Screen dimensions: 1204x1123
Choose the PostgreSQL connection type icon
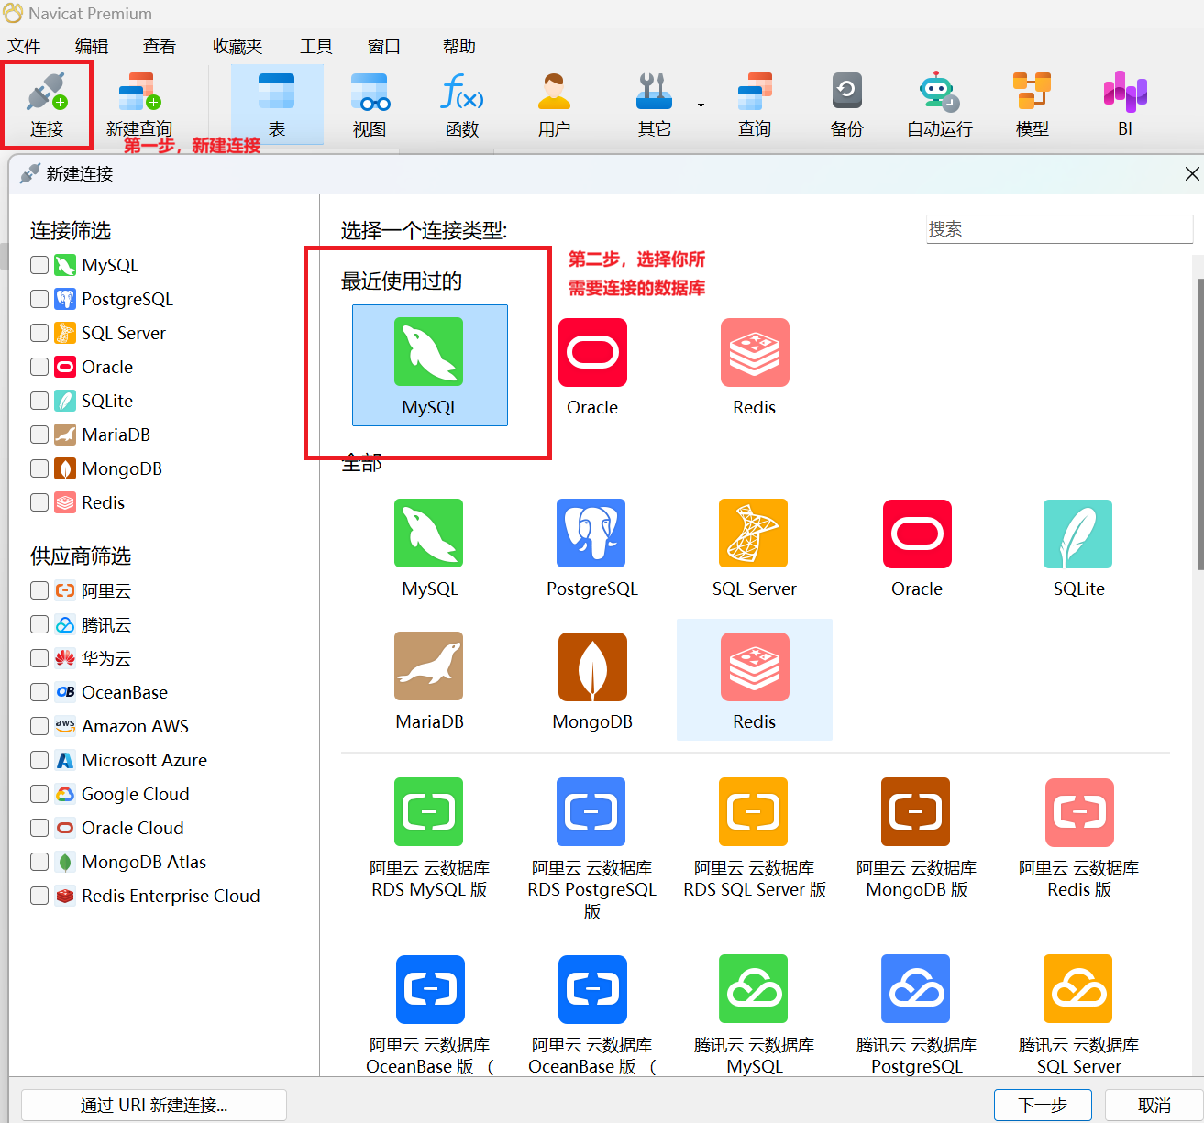pos(592,547)
